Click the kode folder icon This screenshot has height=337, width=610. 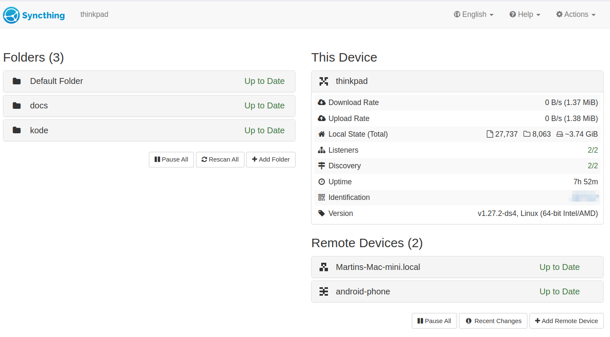(17, 130)
